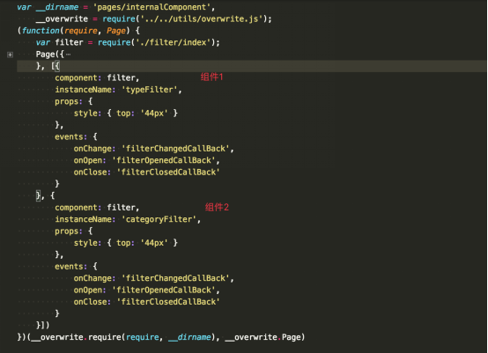Click first onOpen 'filterOpenedCallBack' value
Image resolution: width=488 pixels, height=353 pixels.
163,160
